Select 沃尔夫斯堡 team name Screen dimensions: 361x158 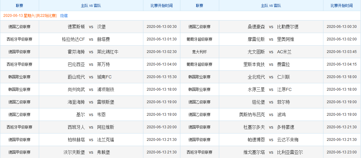point(74,152)
